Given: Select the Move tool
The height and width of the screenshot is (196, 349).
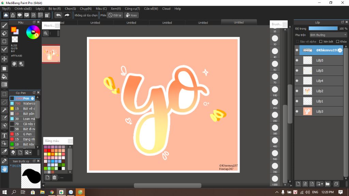Looking at the screenshot, I should pyautogui.click(x=4, y=59).
